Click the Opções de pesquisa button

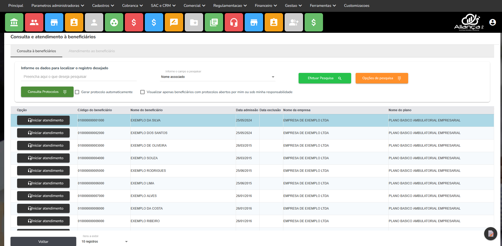[x=382, y=78]
